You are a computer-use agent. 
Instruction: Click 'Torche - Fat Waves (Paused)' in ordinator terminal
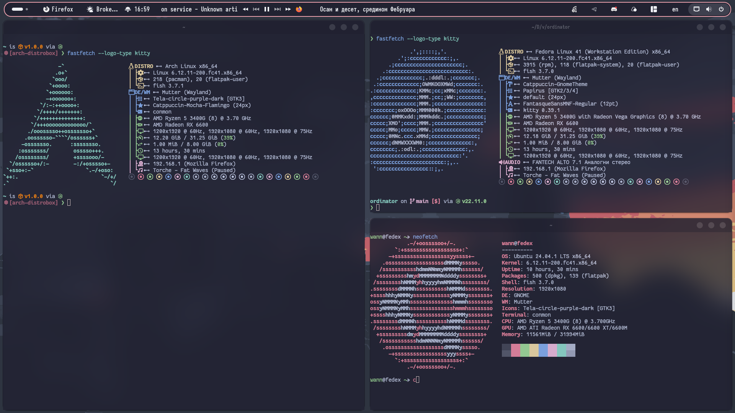(x=564, y=175)
